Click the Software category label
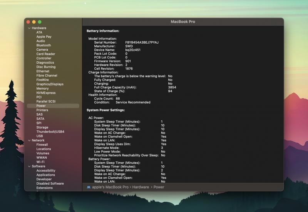Viewport: 308px width, 212px height. pyautogui.click(x=38, y=166)
